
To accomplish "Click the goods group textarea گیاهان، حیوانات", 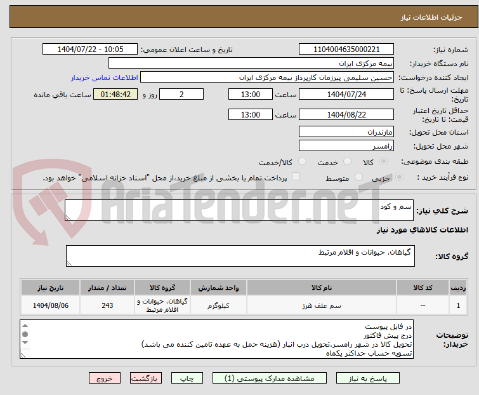I will pyautogui.click(x=240, y=256).
